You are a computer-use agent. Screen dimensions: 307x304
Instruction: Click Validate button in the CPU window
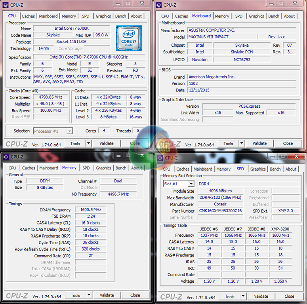tap(107, 143)
